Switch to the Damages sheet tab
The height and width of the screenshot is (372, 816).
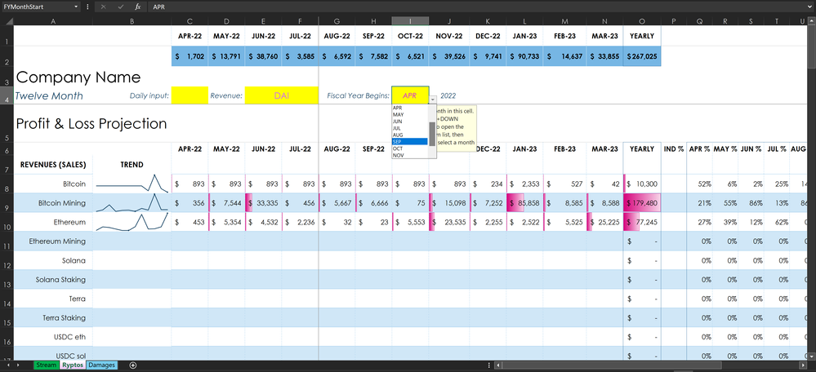pos(101,365)
